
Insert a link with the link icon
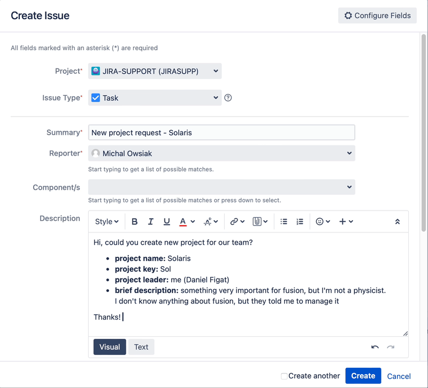pos(234,222)
